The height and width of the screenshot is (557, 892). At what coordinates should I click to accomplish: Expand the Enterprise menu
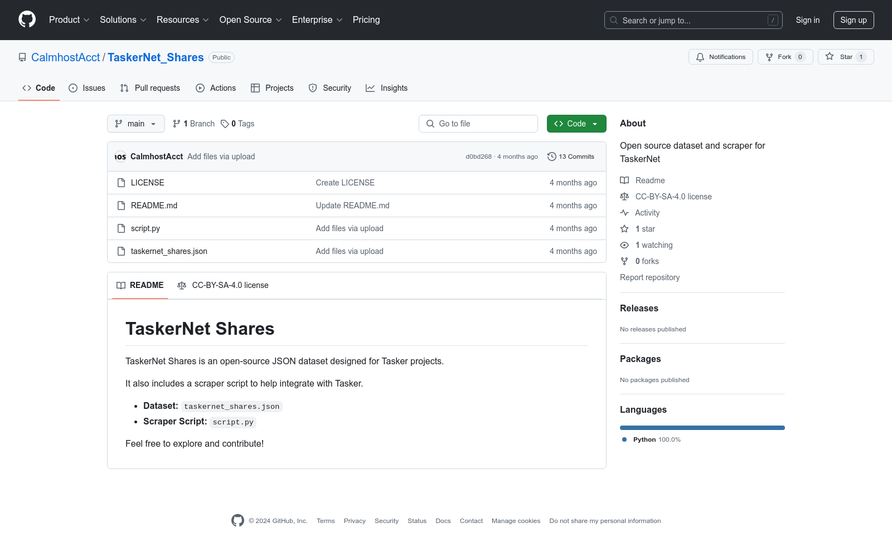click(x=317, y=19)
